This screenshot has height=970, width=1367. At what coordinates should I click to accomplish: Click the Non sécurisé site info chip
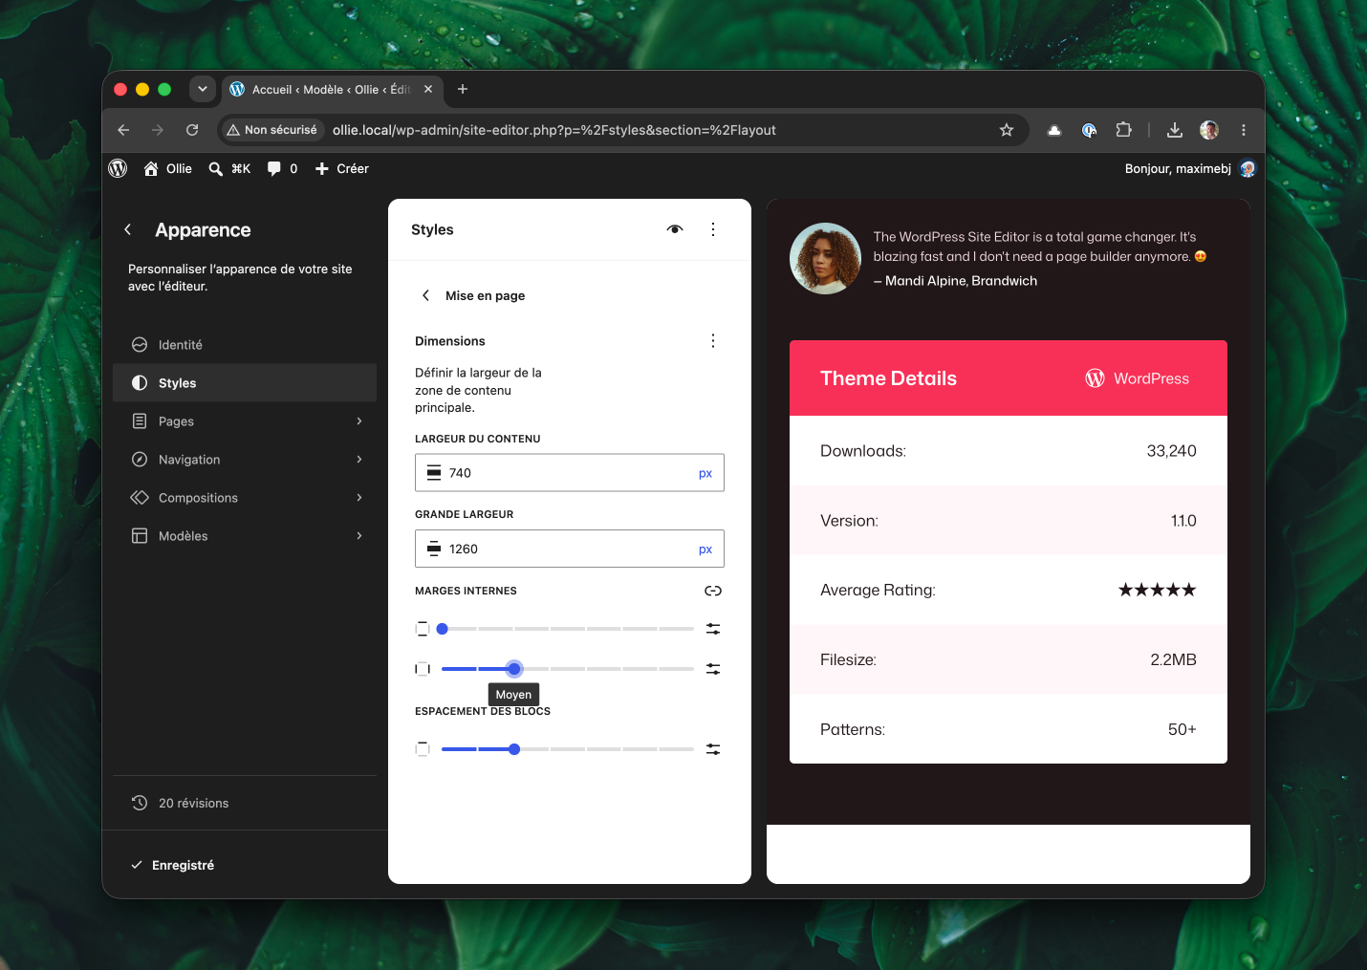272,130
